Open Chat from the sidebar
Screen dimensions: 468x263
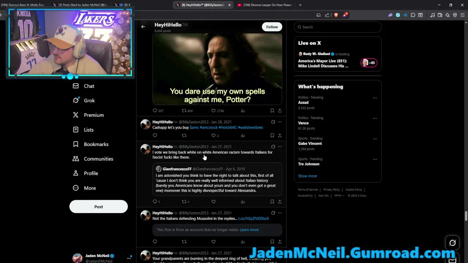pos(83,86)
